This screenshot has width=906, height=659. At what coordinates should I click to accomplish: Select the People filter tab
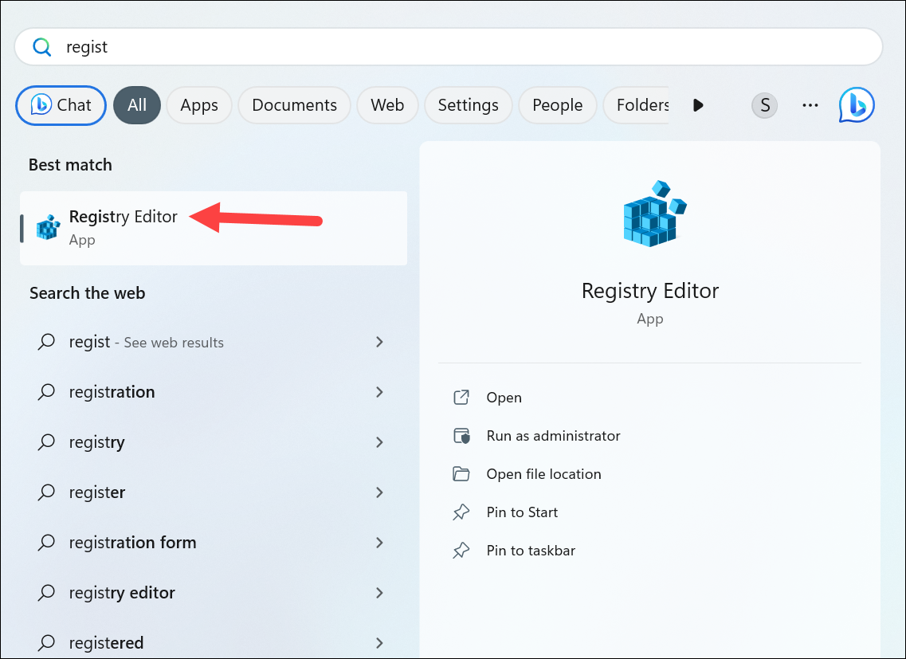[x=558, y=105]
